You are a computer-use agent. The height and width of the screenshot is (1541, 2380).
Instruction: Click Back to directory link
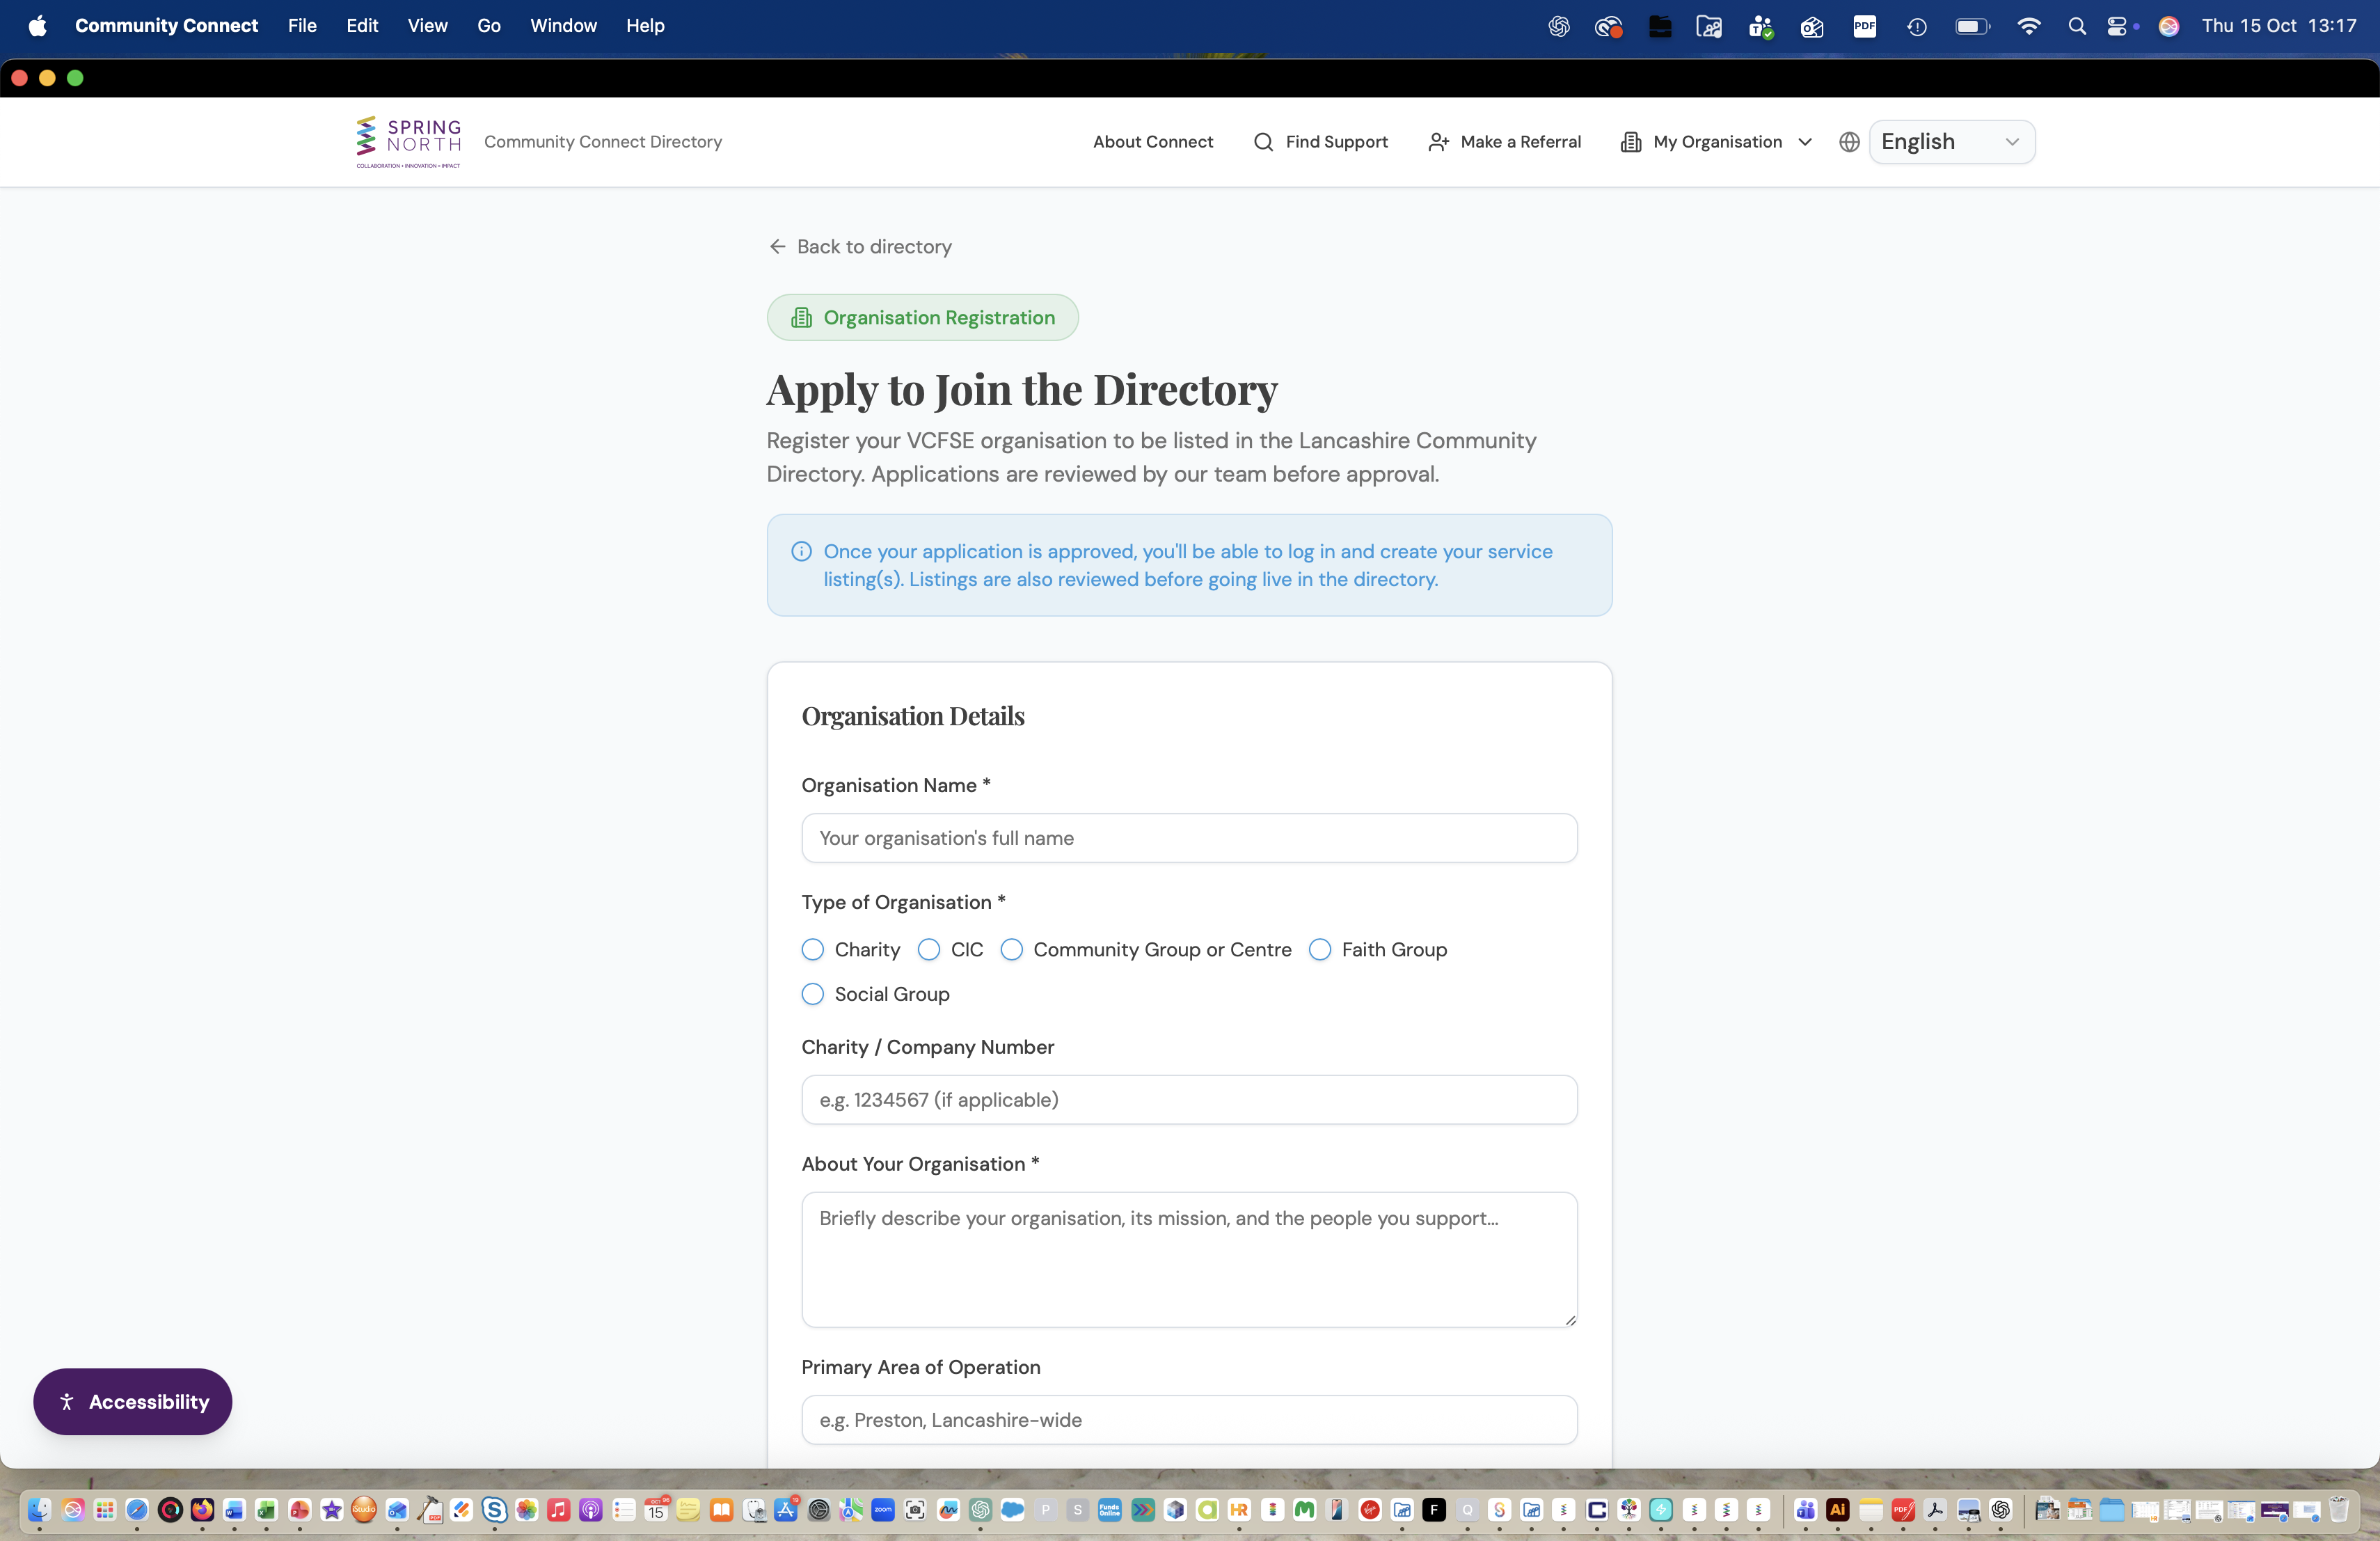click(x=860, y=246)
